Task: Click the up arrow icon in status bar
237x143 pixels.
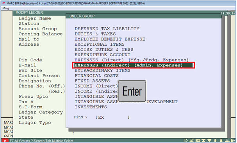Action: tap(215, 141)
